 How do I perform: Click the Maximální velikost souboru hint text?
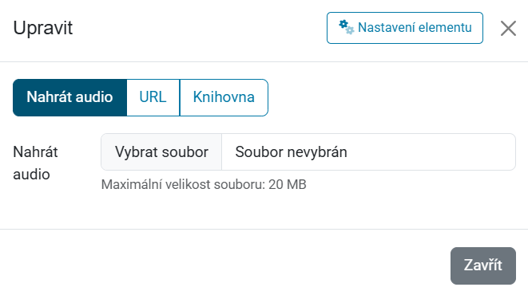(204, 184)
